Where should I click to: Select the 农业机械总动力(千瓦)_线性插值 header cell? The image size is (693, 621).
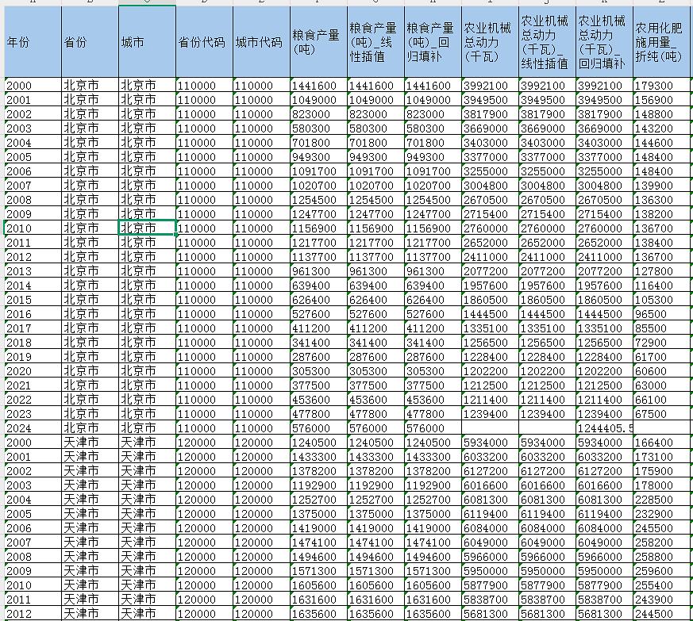548,42
